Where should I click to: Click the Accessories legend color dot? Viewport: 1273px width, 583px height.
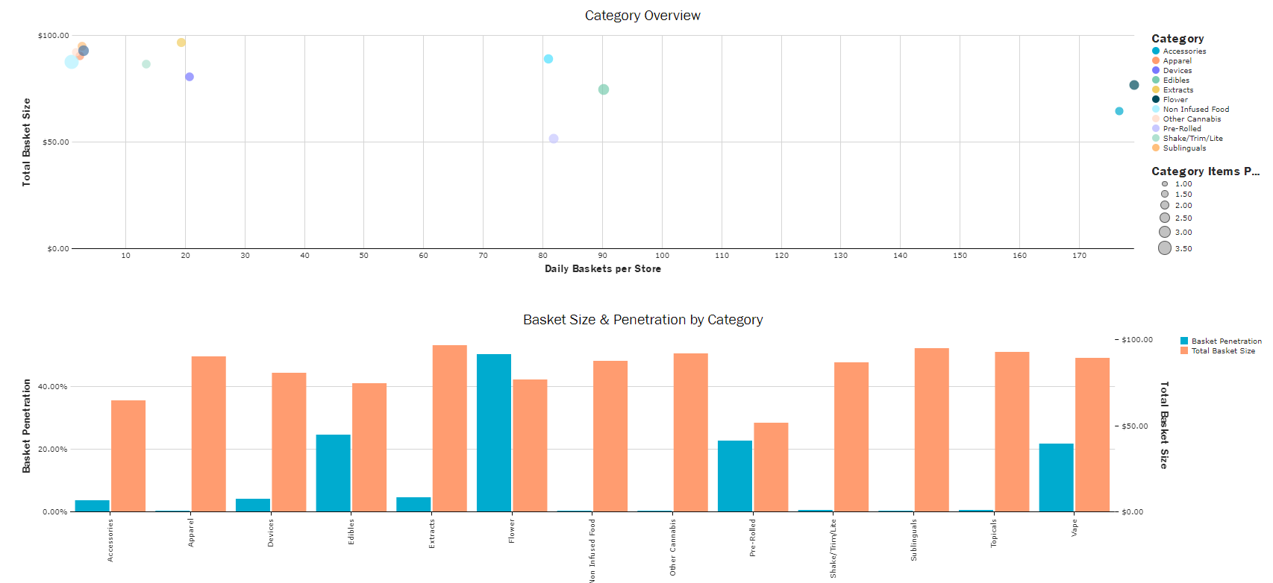pos(1156,51)
